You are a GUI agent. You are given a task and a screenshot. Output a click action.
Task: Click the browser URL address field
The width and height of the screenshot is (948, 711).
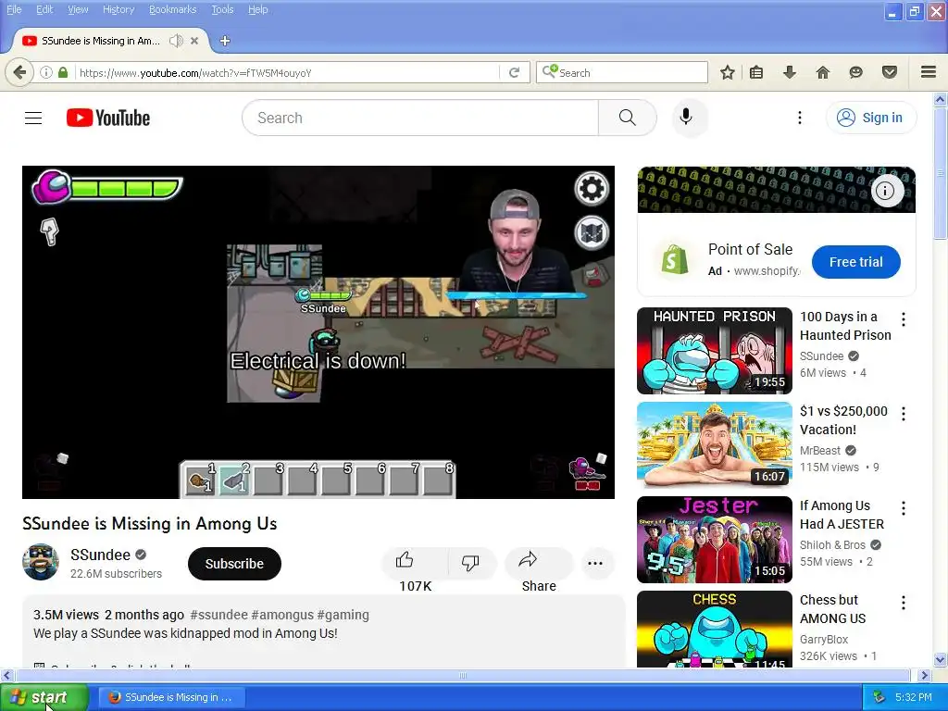click(x=287, y=72)
